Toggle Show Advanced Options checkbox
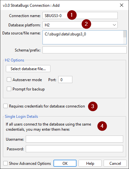Image resolution: width=129 pixels, height=169 pixels. click(x=5, y=163)
